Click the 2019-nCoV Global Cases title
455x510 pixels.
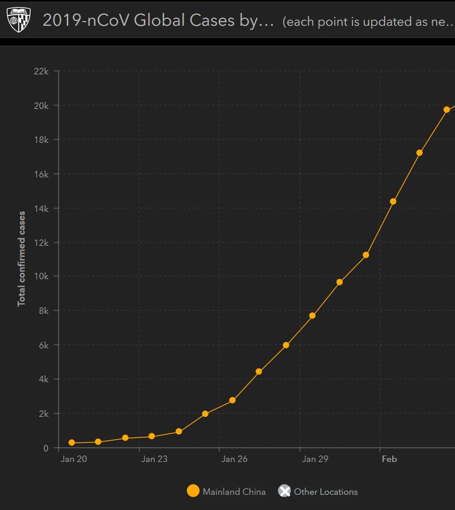[x=158, y=20]
